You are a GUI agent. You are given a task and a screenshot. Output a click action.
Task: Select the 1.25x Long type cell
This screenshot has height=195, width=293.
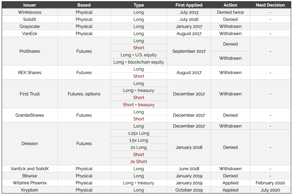[x=139, y=133]
